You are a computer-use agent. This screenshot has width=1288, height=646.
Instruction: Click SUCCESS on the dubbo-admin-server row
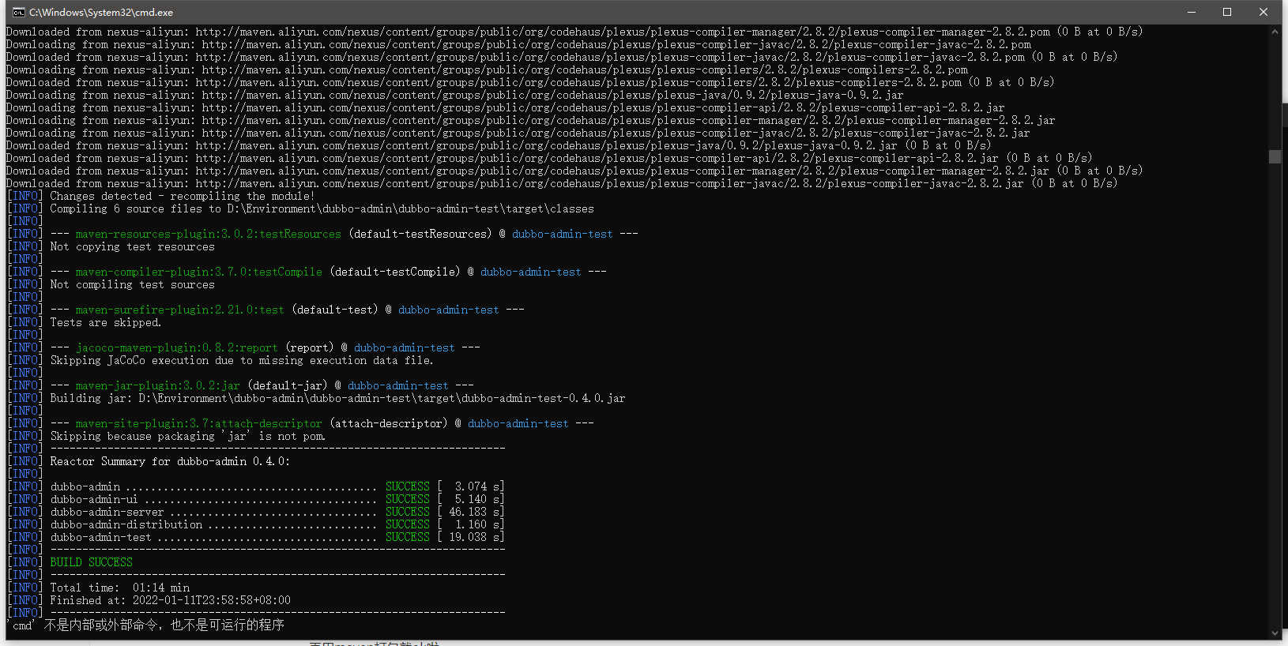(x=408, y=512)
